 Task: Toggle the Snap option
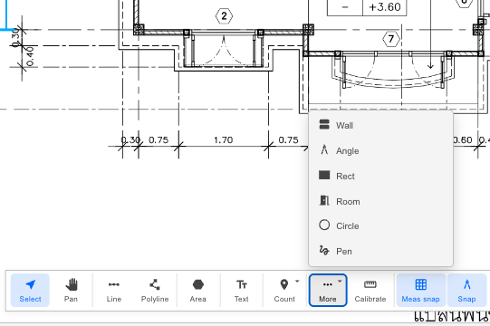[x=466, y=290]
